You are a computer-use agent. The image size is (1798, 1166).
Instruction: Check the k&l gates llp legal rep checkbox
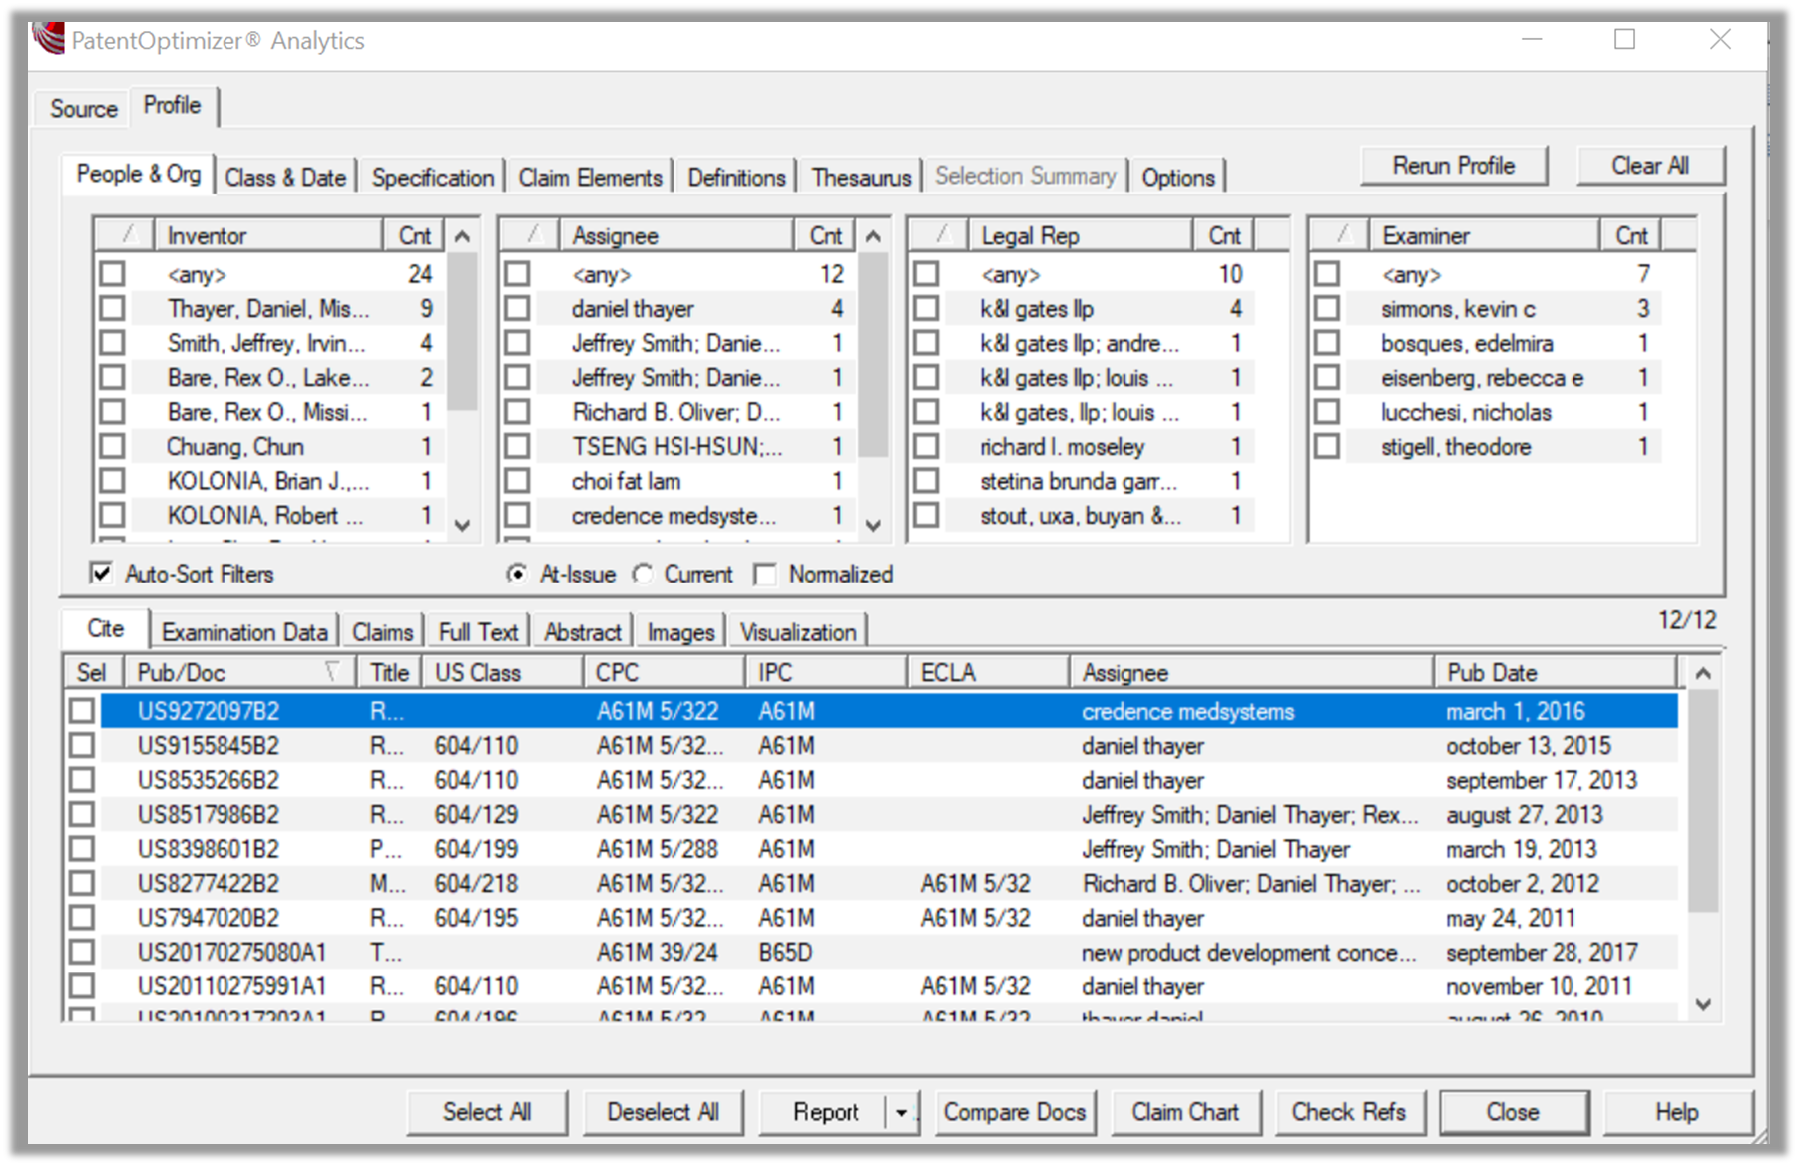(x=927, y=308)
